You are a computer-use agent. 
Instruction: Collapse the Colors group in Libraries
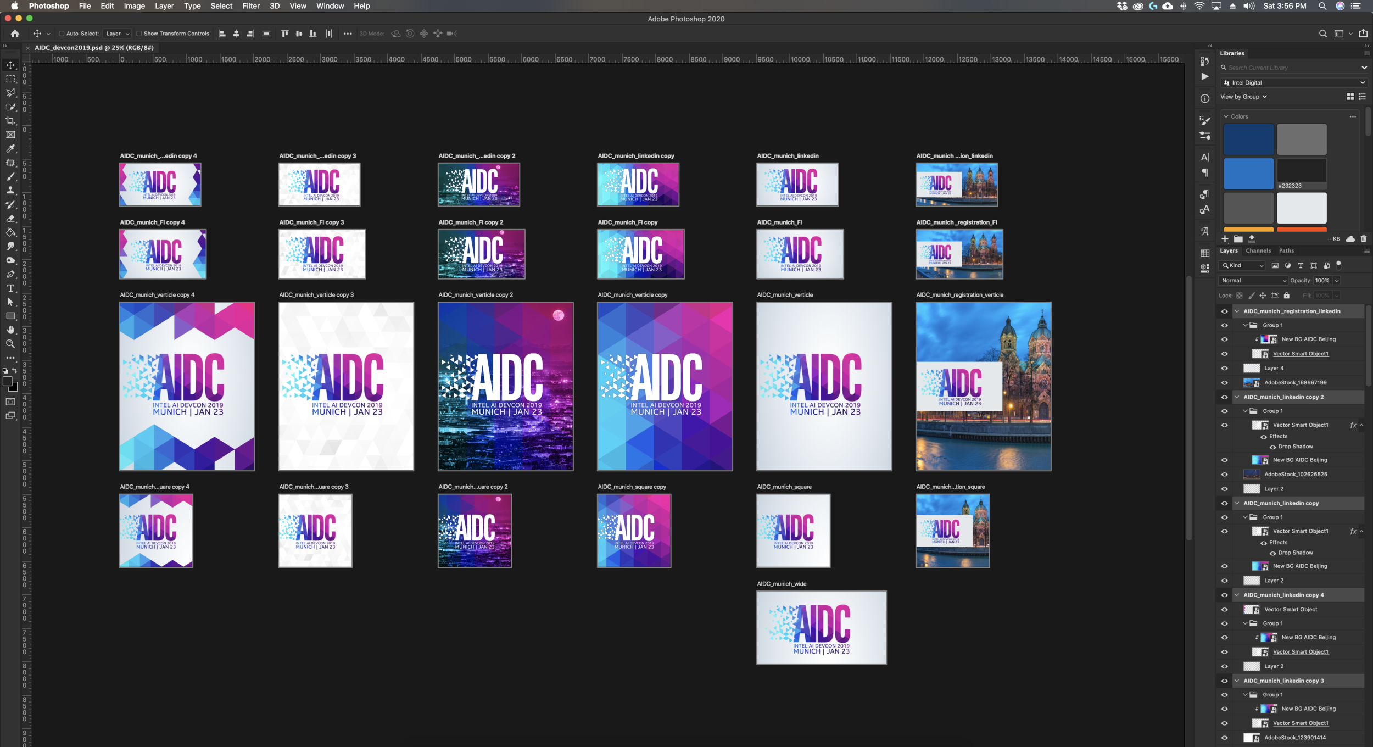[1226, 116]
